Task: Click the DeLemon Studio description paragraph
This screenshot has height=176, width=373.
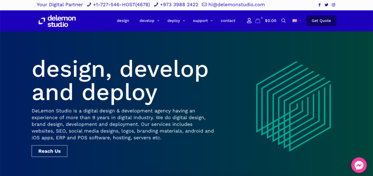Action: (x=123, y=124)
